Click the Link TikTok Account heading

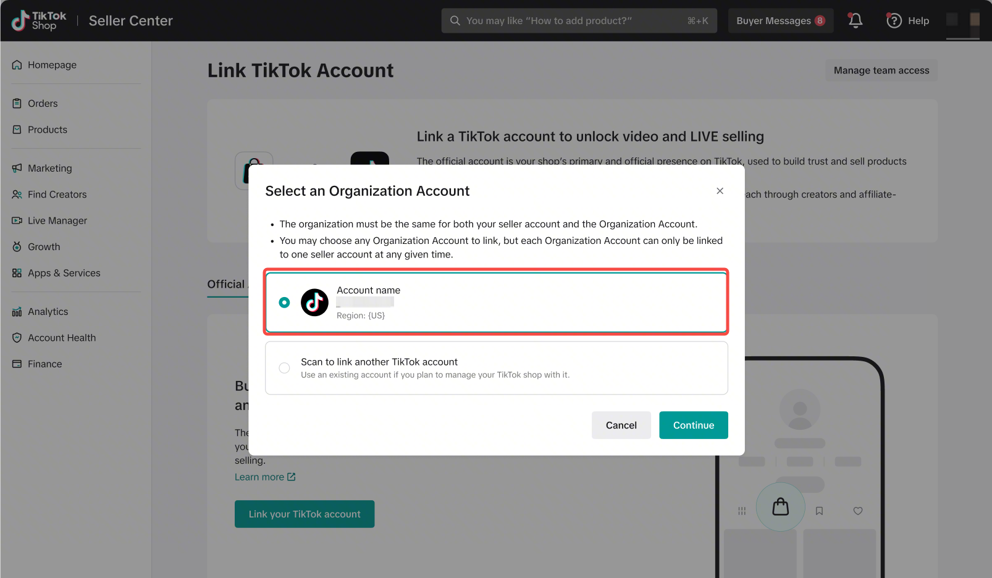(x=300, y=70)
